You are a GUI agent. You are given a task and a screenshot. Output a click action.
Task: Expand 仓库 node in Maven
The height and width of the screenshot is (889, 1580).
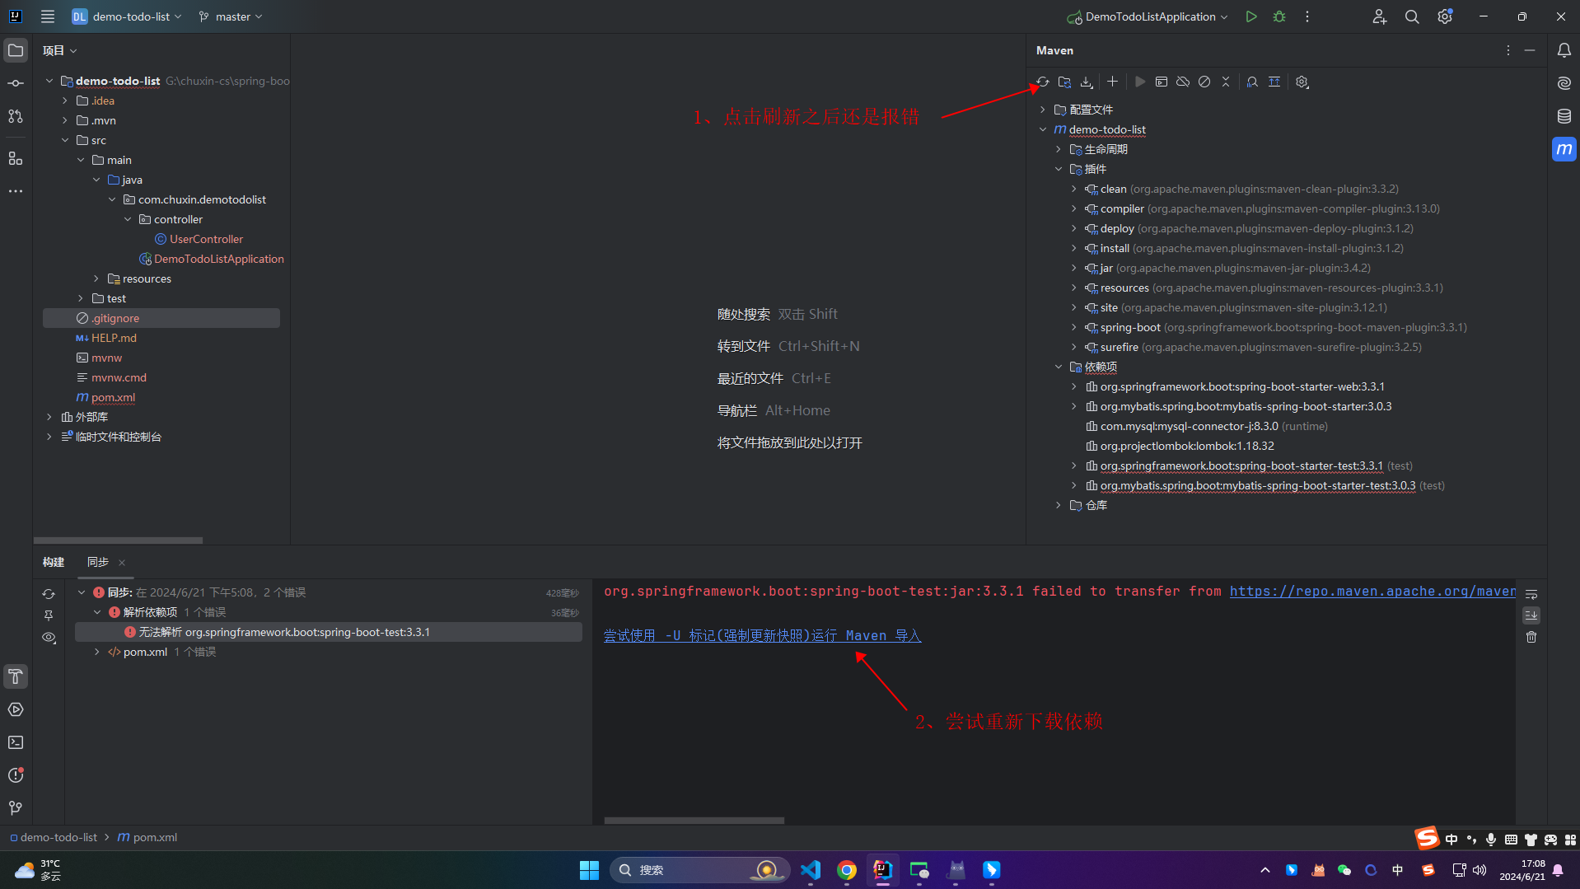click(x=1059, y=505)
